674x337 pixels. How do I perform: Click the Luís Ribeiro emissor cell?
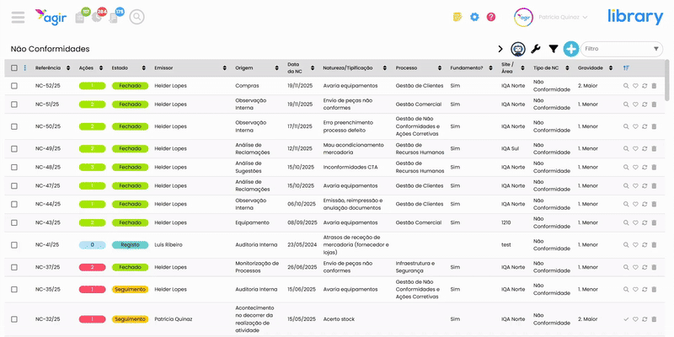coord(168,244)
